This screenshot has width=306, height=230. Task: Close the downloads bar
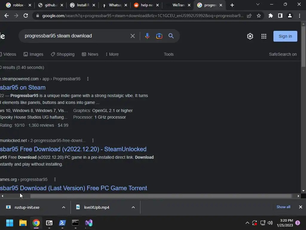click(301, 207)
